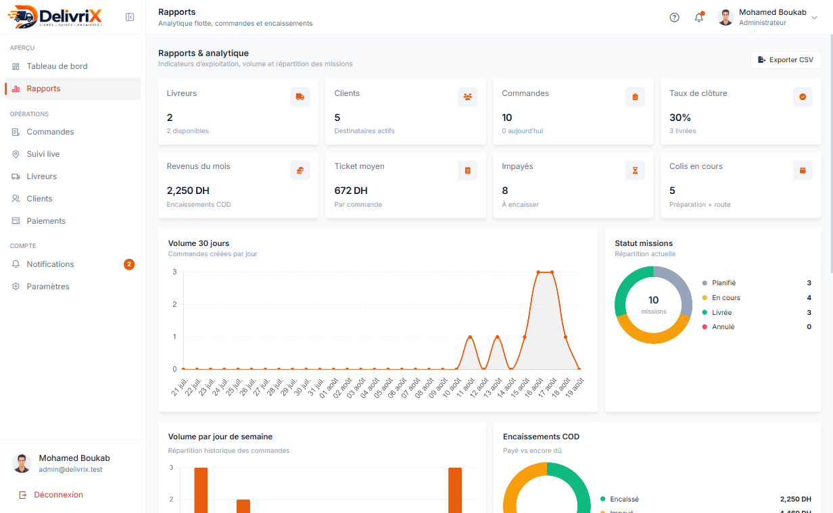
Task: Click the "Destinataires actifs" text
Action: pos(364,131)
